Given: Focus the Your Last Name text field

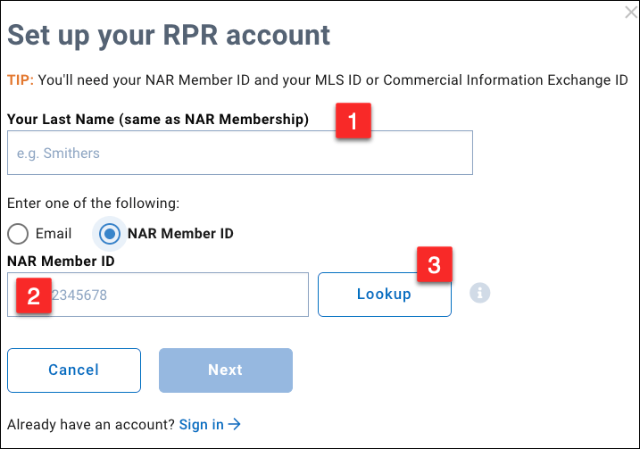Looking at the screenshot, I should [239, 154].
